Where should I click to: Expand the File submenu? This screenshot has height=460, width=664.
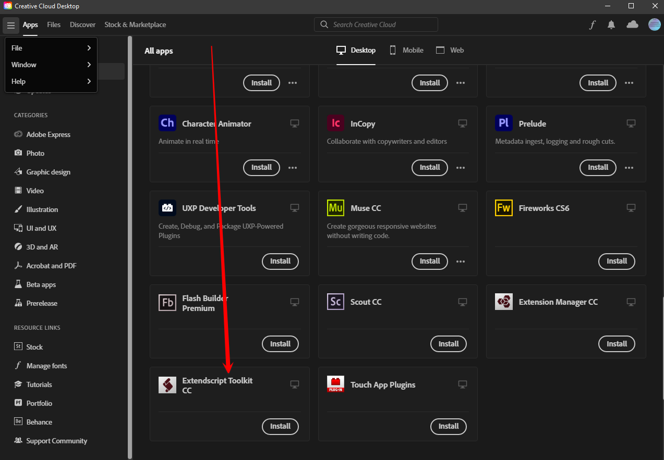pos(51,47)
